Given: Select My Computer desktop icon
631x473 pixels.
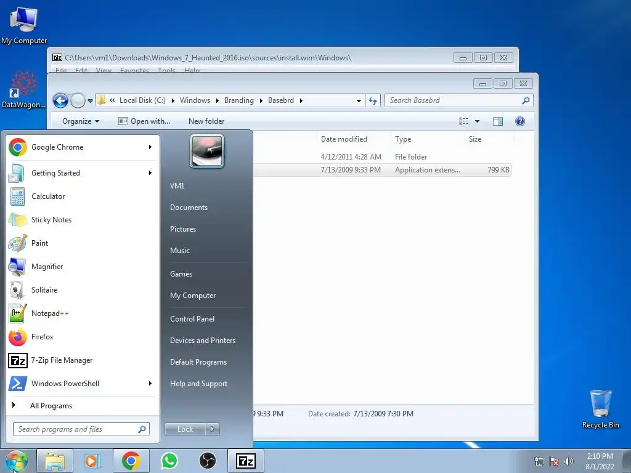Looking at the screenshot, I should [24, 25].
